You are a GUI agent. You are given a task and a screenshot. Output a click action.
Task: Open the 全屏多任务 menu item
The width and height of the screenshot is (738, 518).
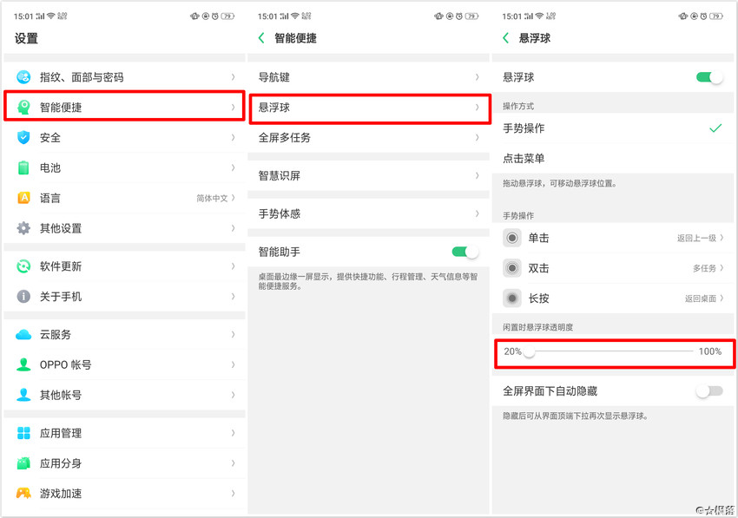point(369,137)
